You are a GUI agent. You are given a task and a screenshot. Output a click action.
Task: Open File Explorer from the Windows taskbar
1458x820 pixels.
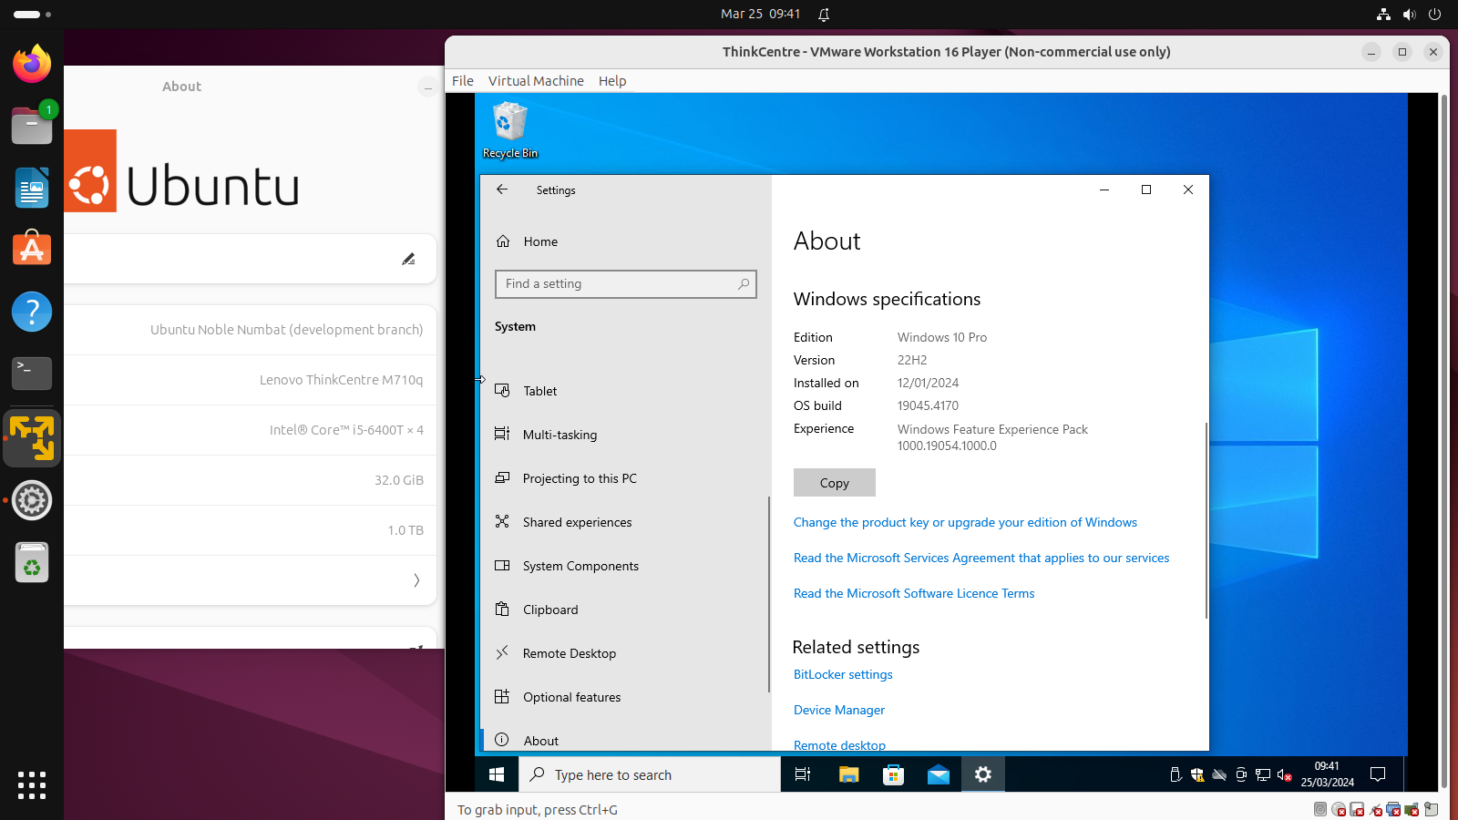pyautogui.click(x=847, y=774)
